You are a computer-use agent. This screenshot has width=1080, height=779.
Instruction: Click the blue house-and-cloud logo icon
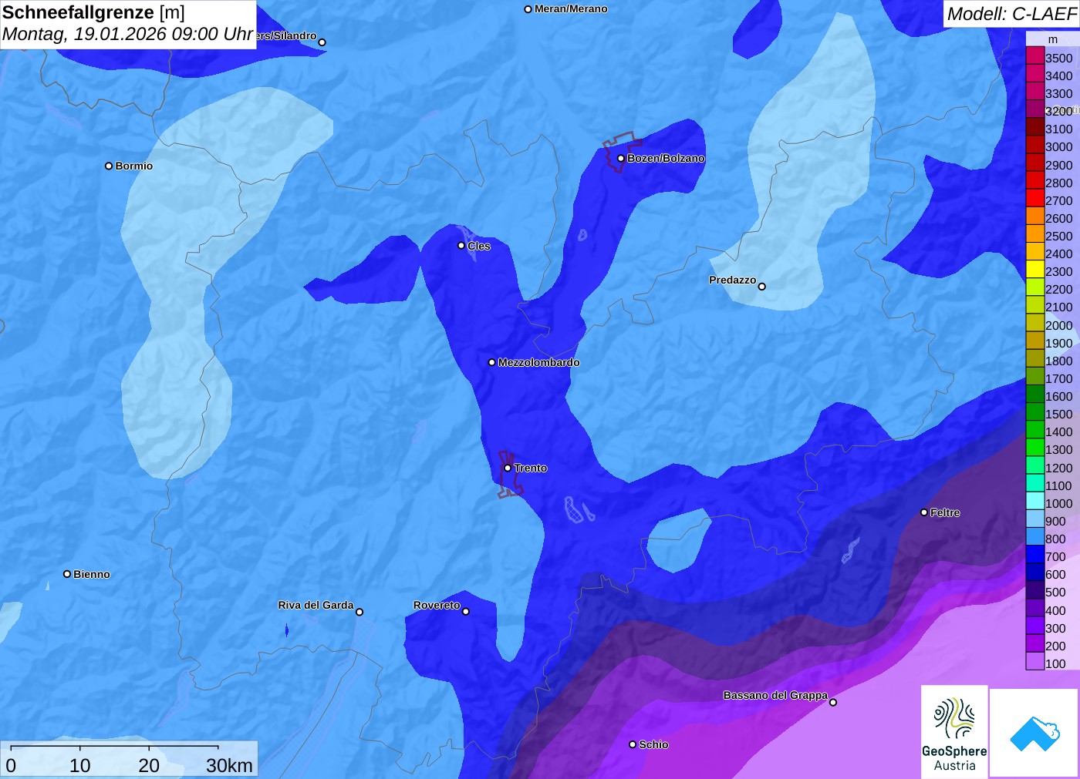coord(1034,733)
